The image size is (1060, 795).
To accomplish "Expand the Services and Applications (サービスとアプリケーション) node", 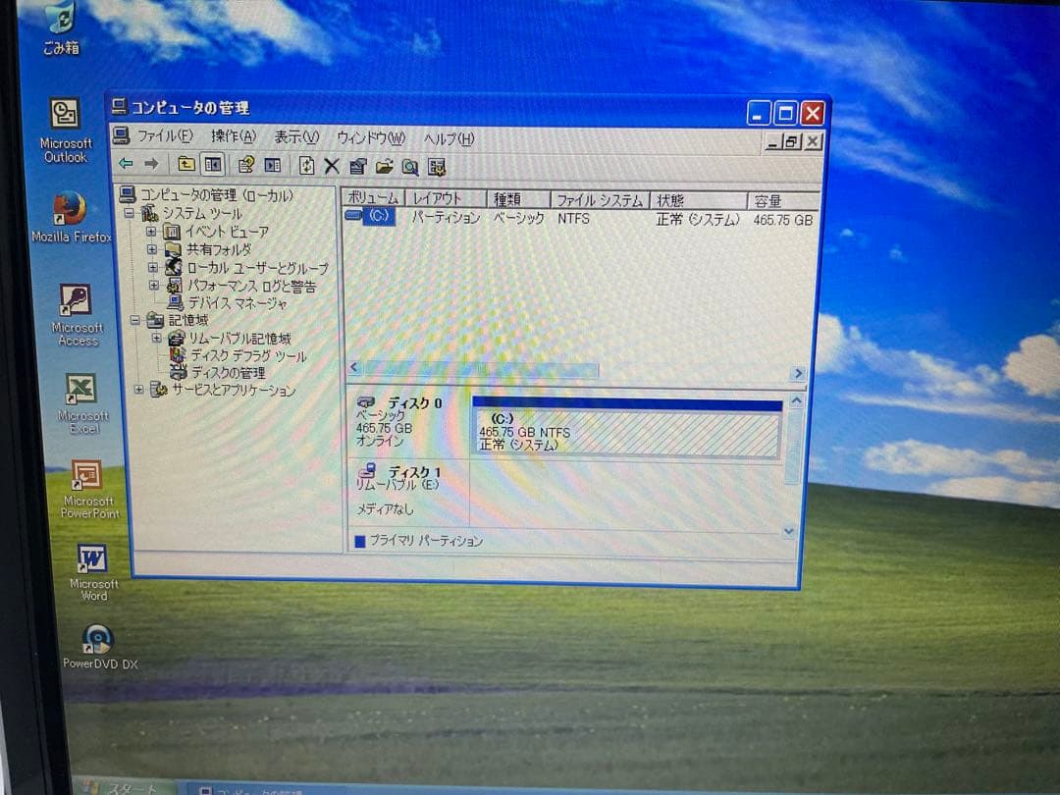I will pyautogui.click(x=137, y=389).
